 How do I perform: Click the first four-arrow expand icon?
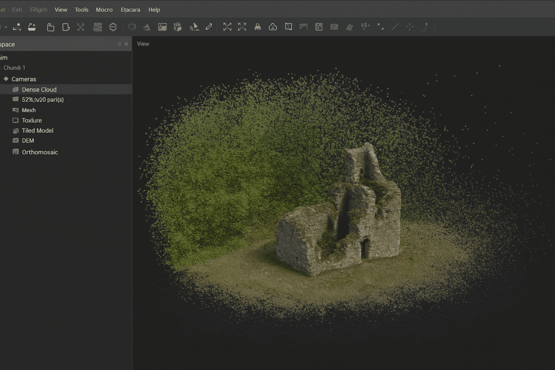pos(227,27)
